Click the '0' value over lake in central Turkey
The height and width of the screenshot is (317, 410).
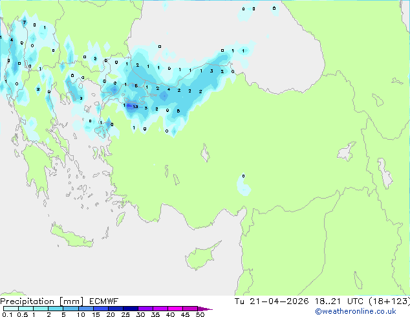click(243, 176)
